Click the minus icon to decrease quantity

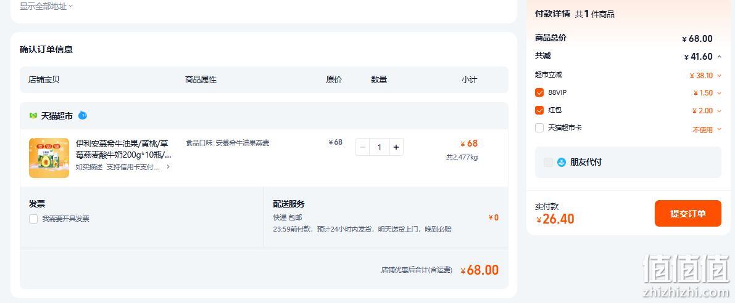tap(362, 147)
